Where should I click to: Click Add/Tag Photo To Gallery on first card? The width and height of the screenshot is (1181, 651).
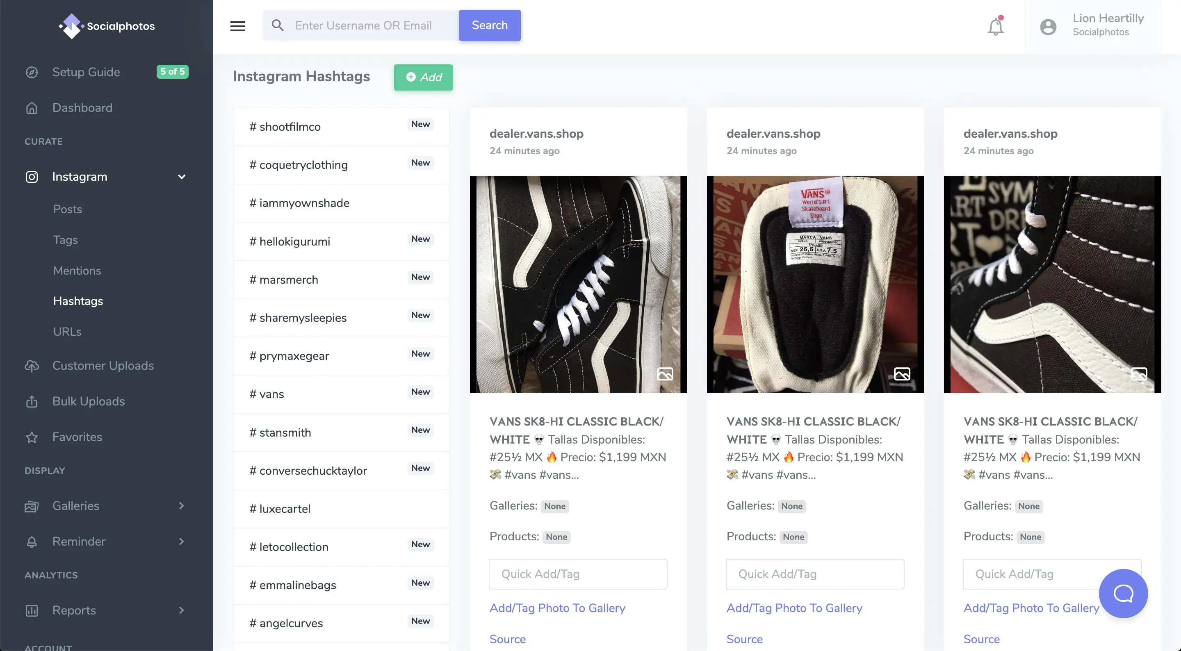coord(558,608)
